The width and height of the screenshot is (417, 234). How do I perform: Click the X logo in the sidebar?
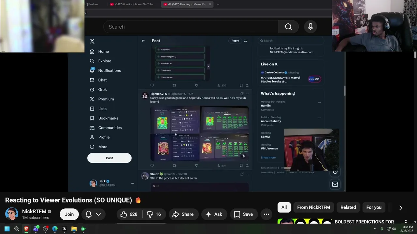(x=92, y=41)
